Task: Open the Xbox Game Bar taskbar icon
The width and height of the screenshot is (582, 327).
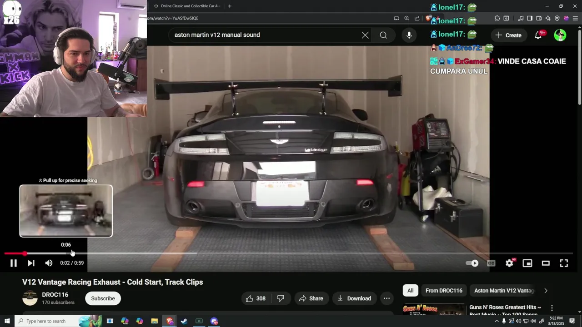Action: click(x=199, y=321)
